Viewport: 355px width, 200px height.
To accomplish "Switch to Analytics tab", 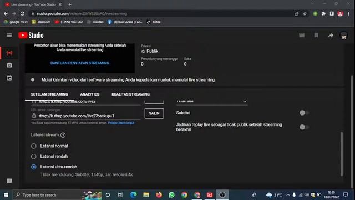I will click(x=90, y=94).
